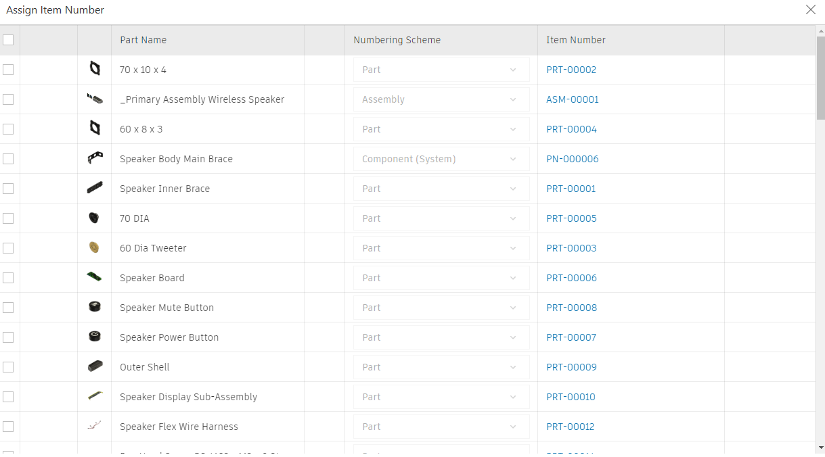This screenshot has height=457, width=825.
Task: Open item number link PRT-00002
Action: (x=571, y=70)
